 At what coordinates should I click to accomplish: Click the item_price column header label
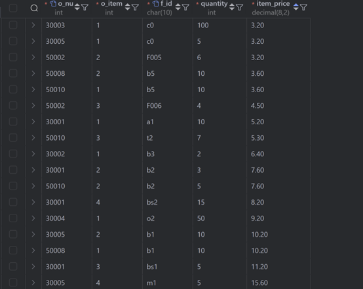pyautogui.click(x=273, y=4)
